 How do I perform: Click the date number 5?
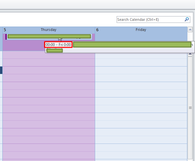[5, 30]
